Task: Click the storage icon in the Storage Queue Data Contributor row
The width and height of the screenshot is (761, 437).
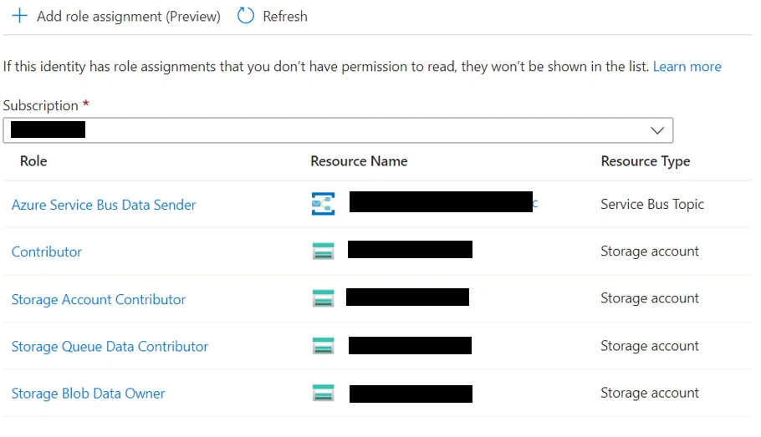Action: (324, 346)
